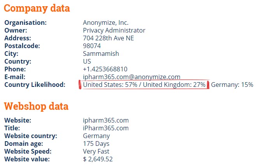This screenshot has height=166, width=257.
Task: Click the title value iPharm365.com
Action: (x=106, y=128)
